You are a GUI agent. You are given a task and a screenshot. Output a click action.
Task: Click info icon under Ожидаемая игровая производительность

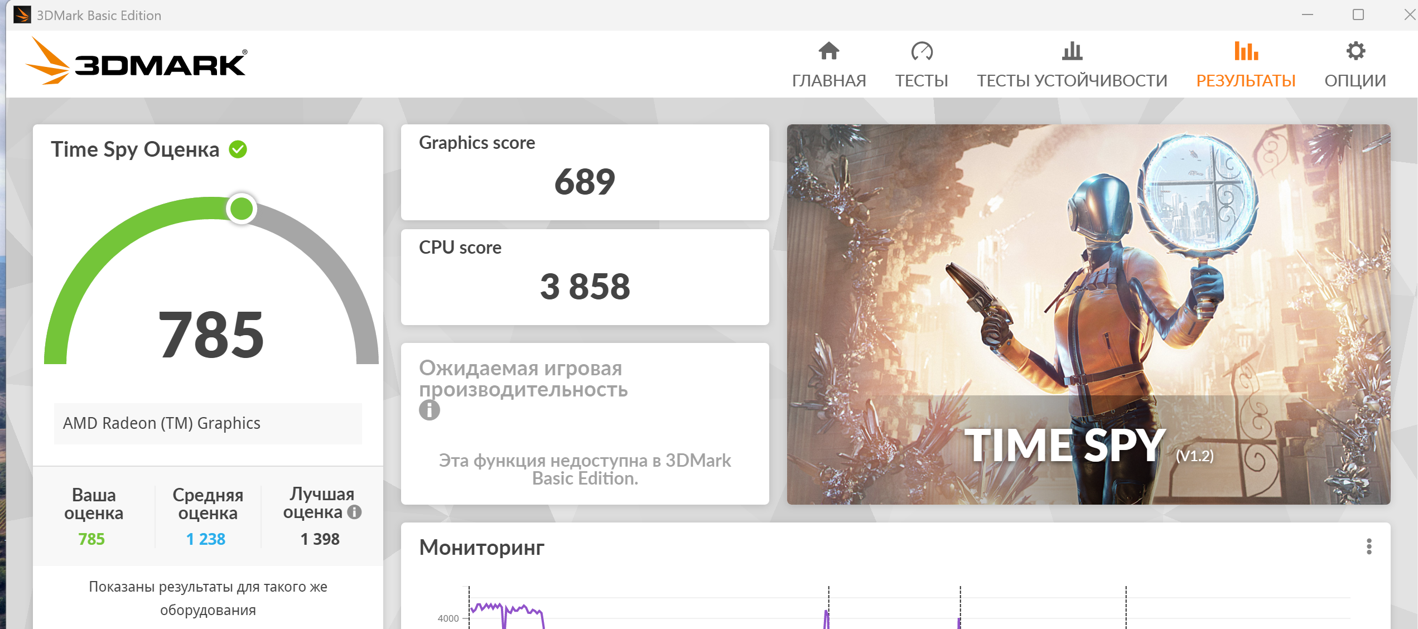pos(429,410)
